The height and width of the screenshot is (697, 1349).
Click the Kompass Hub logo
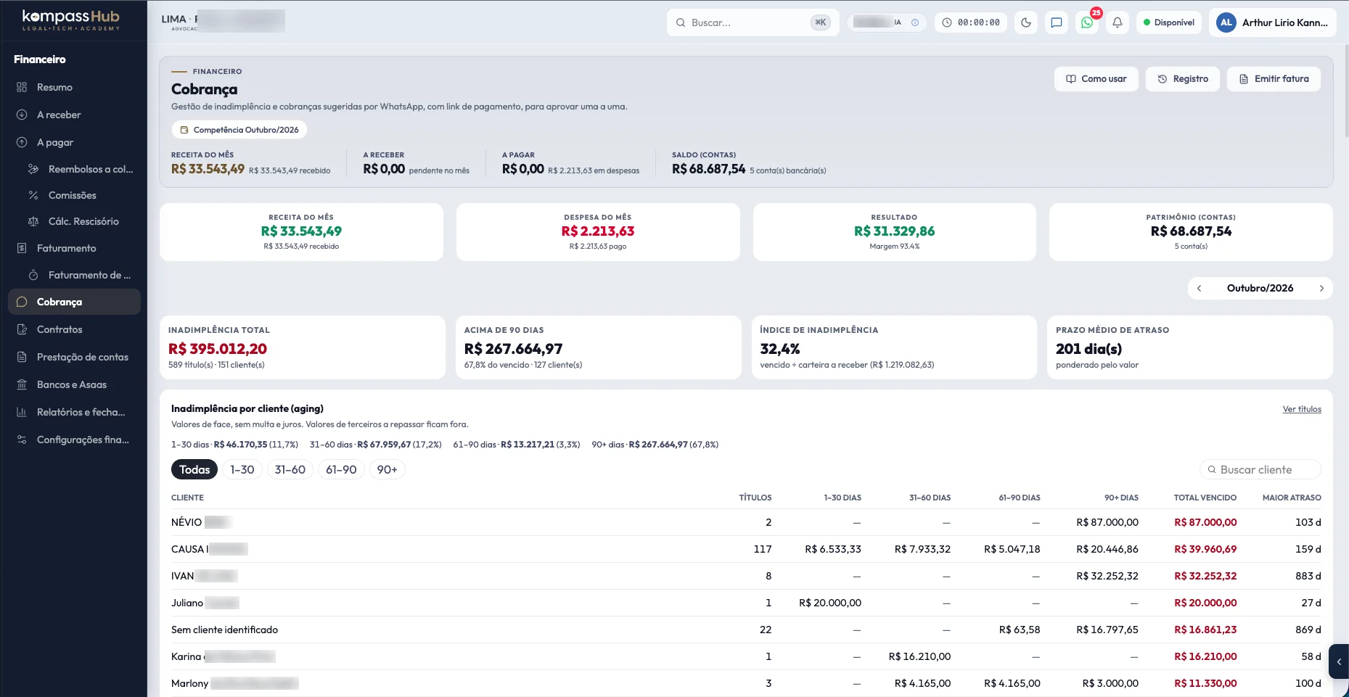(71, 20)
